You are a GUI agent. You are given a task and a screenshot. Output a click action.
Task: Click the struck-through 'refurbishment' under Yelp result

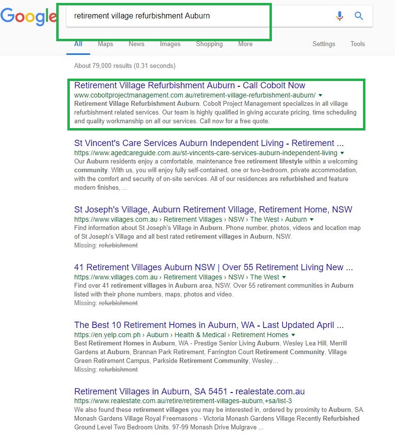(118, 369)
